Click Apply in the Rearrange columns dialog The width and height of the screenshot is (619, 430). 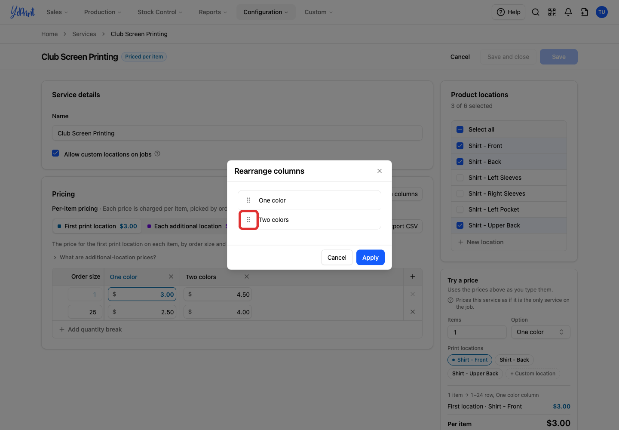(x=370, y=258)
